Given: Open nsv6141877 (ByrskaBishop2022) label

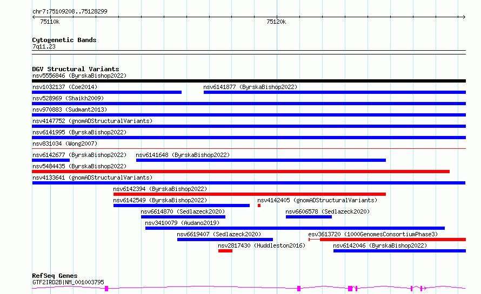Looking at the screenshot, I should tap(250, 87).
